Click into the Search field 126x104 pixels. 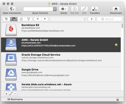(109, 19)
